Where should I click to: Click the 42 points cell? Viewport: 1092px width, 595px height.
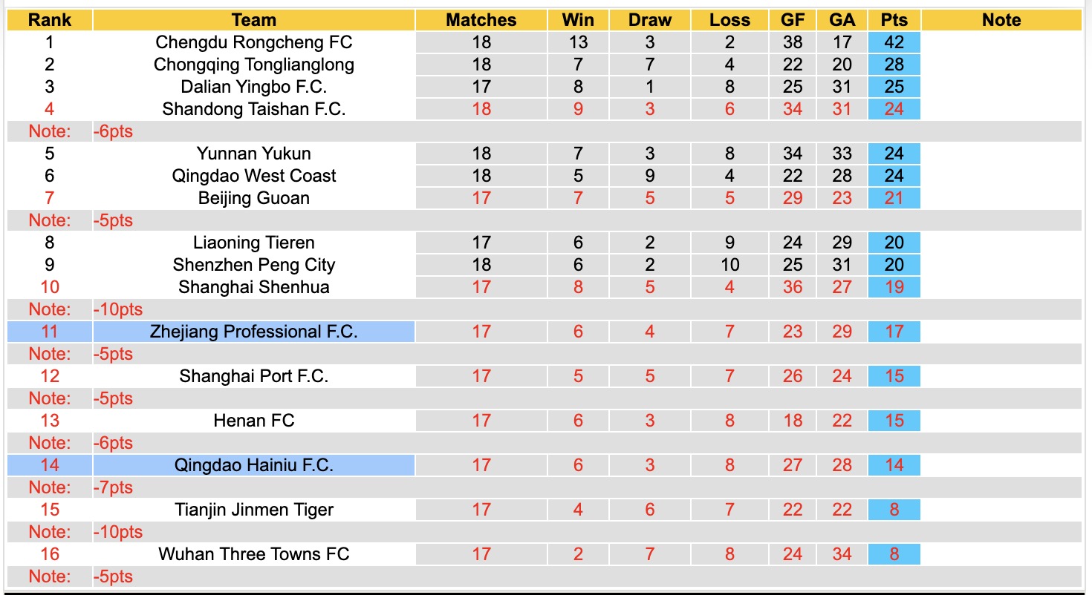click(894, 42)
